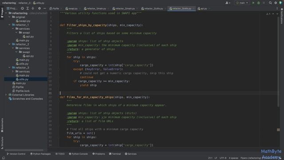Open the Project view selector dropdown
This screenshot has height=160, width=284.
(x=12, y=8)
